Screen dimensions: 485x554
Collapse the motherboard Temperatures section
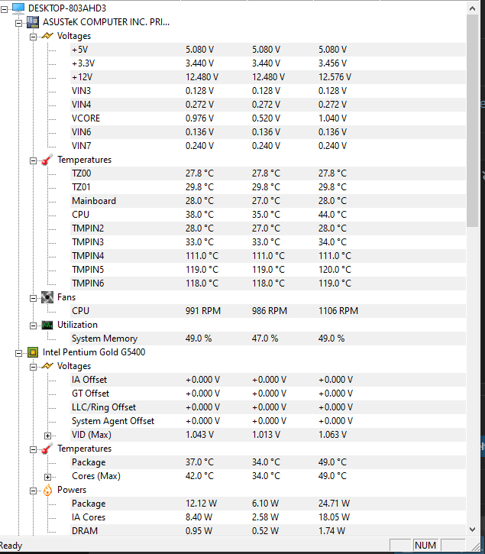33,160
